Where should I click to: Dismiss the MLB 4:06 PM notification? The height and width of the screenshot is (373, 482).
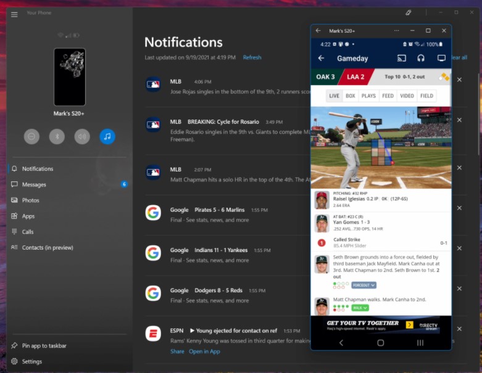point(459,80)
